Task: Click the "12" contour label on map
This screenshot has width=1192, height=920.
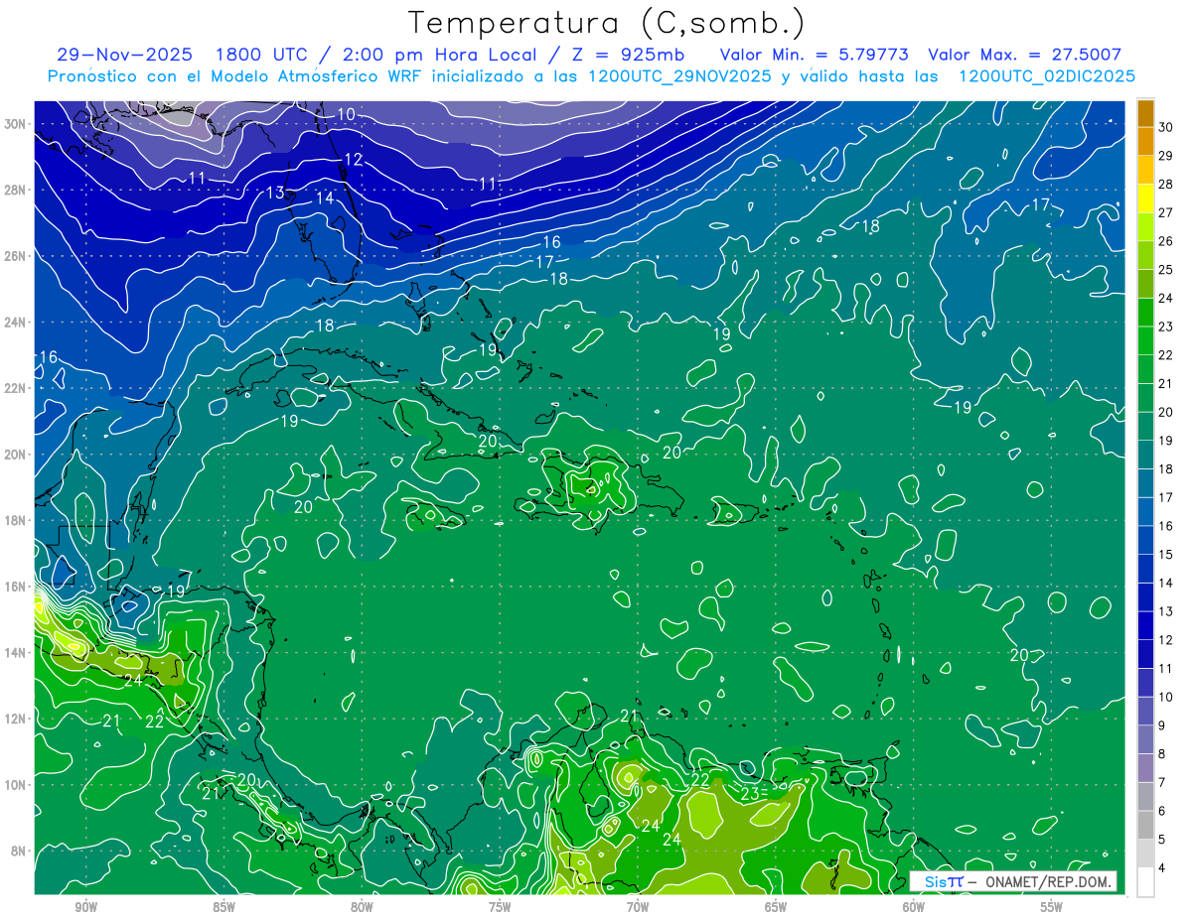Action: click(x=354, y=160)
